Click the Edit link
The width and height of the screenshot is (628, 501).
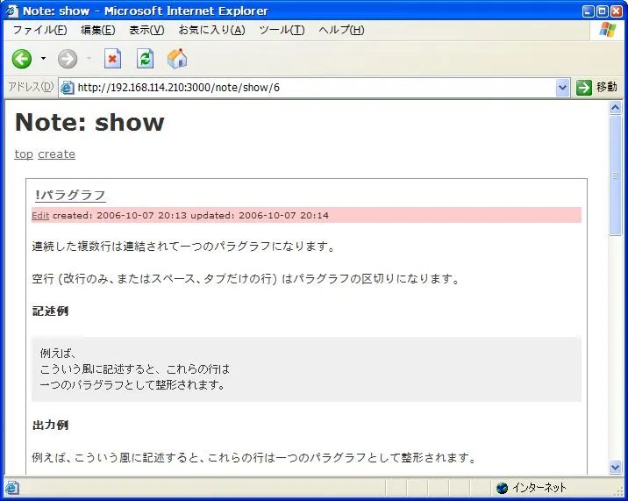tap(40, 215)
